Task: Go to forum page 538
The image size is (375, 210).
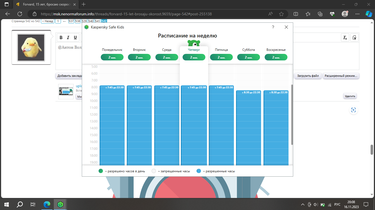Action: coord(78,21)
